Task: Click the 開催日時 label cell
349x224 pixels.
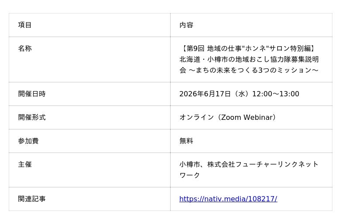Action: point(89,94)
